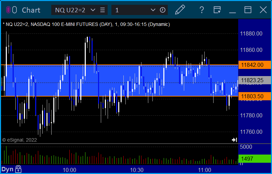Click the eSignal 2022 copyright text
Viewport: 272px width, 174px height.
(x=19, y=140)
